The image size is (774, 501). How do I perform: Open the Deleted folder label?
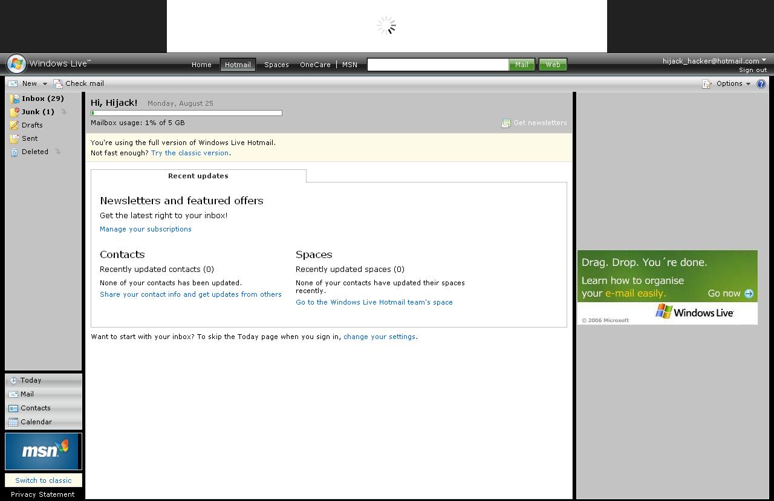(35, 152)
